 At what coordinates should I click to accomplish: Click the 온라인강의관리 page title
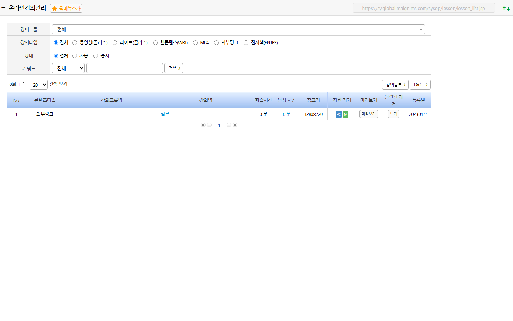(27, 8)
